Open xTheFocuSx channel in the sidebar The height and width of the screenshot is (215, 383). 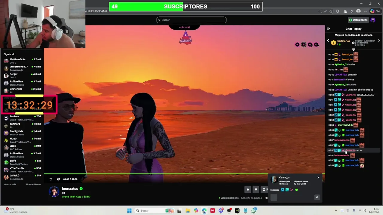coord(22,170)
